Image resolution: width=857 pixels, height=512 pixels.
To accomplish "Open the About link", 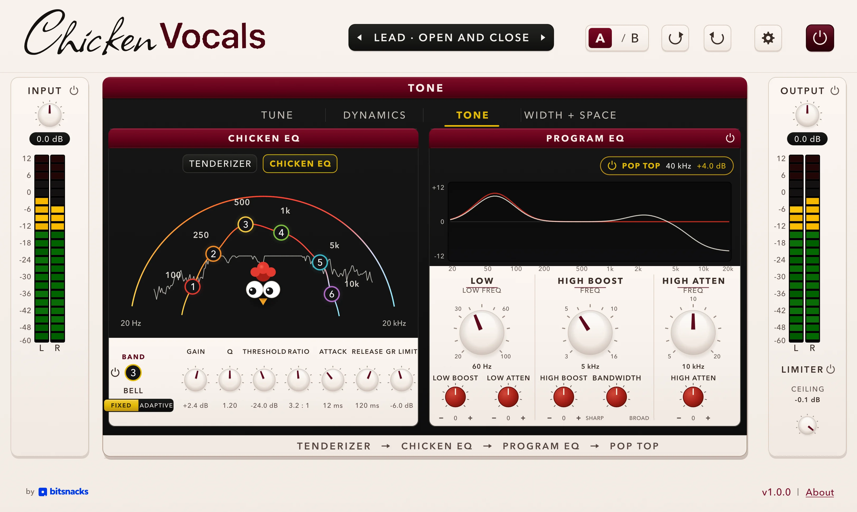I will click(x=820, y=492).
